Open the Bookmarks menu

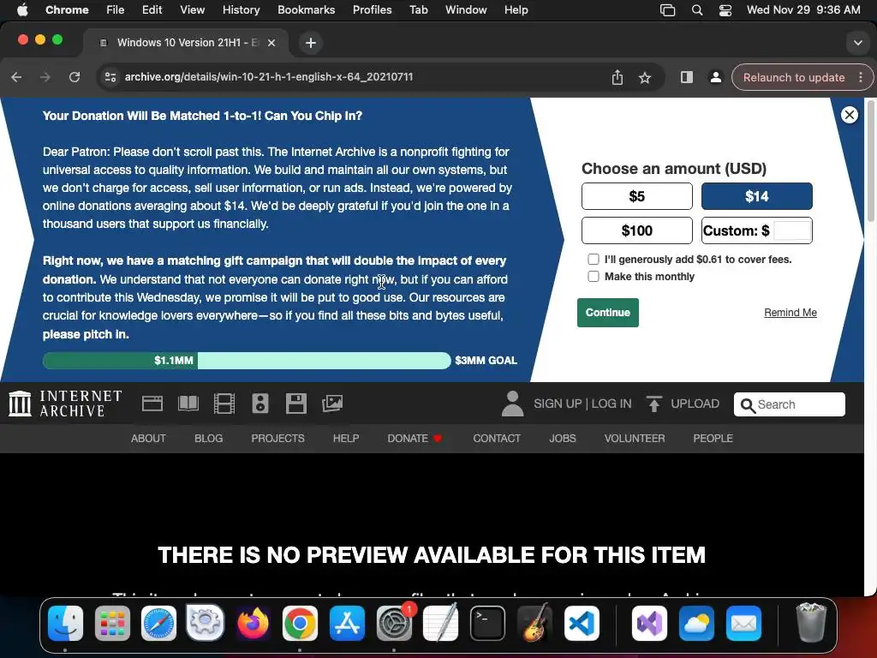[307, 10]
